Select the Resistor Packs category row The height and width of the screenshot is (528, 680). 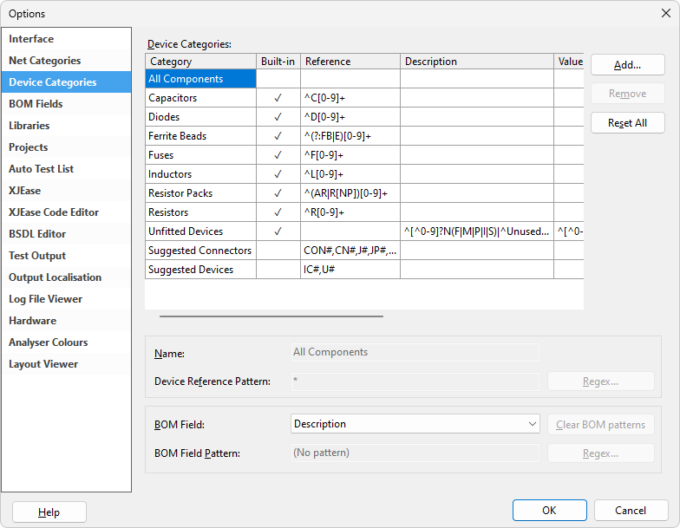point(180,193)
